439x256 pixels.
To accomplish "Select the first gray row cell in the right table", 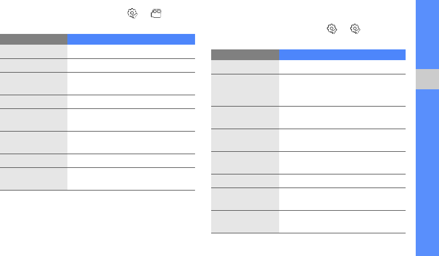I will (245, 67).
